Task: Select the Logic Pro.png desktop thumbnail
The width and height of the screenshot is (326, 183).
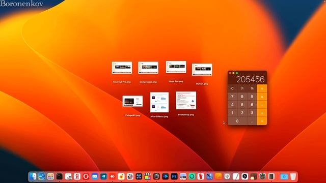Action: pyautogui.click(x=176, y=67)
